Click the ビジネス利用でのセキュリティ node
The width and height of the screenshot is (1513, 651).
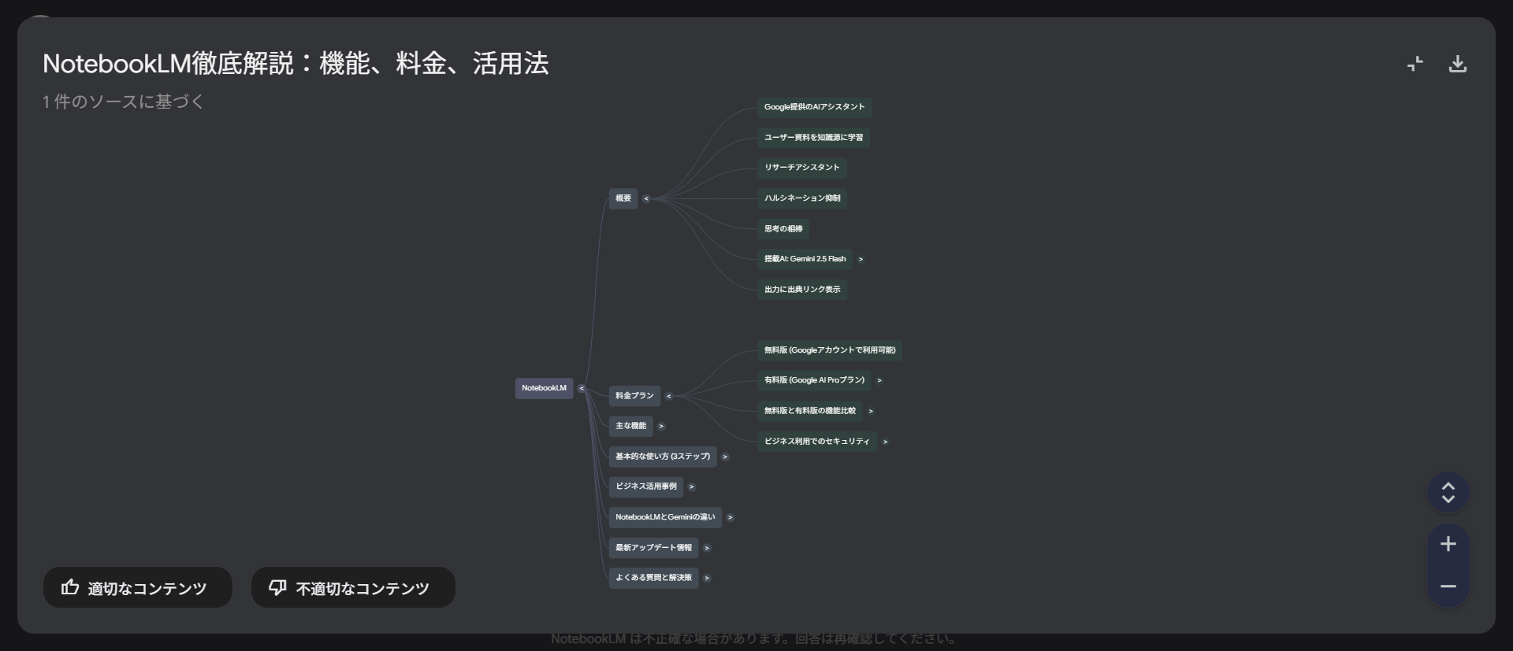click(x=817, y=442)
